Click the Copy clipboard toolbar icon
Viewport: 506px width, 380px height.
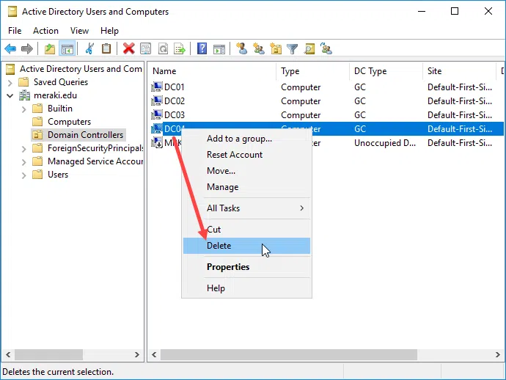pos(106,48)
